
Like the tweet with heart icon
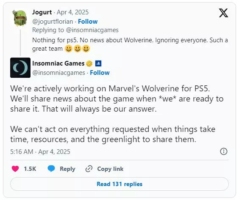pos(15,169)
